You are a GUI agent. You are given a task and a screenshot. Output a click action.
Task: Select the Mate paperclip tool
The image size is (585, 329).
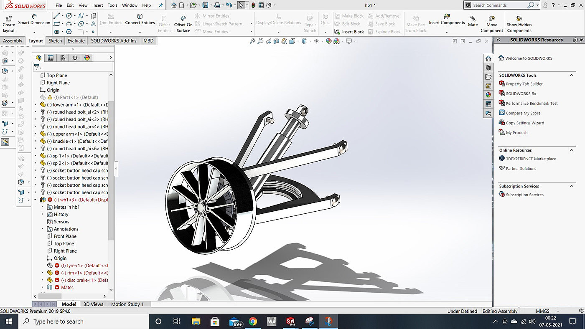[x=473, y=21]
